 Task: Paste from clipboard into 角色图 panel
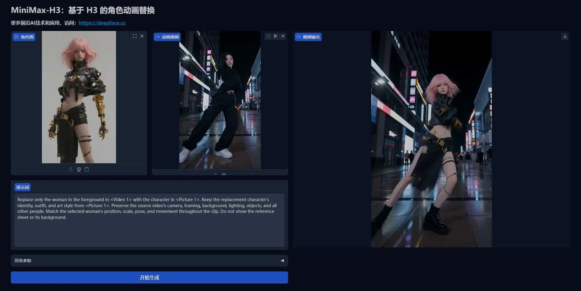(x=87, y=169)
